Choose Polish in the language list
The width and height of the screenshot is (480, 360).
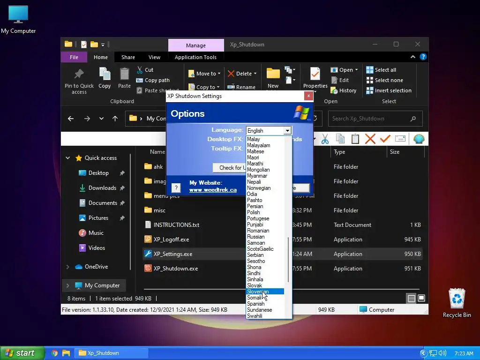tap(265, 212)
